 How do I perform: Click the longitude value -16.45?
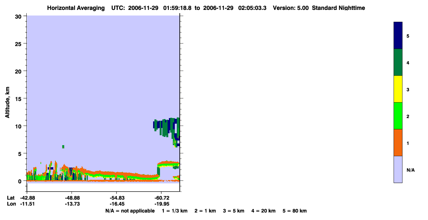coord(117,204)
